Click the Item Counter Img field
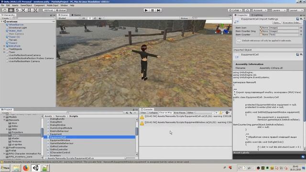Image resolution: width=306 pixels, height=172 pixels. coord(279,31)
